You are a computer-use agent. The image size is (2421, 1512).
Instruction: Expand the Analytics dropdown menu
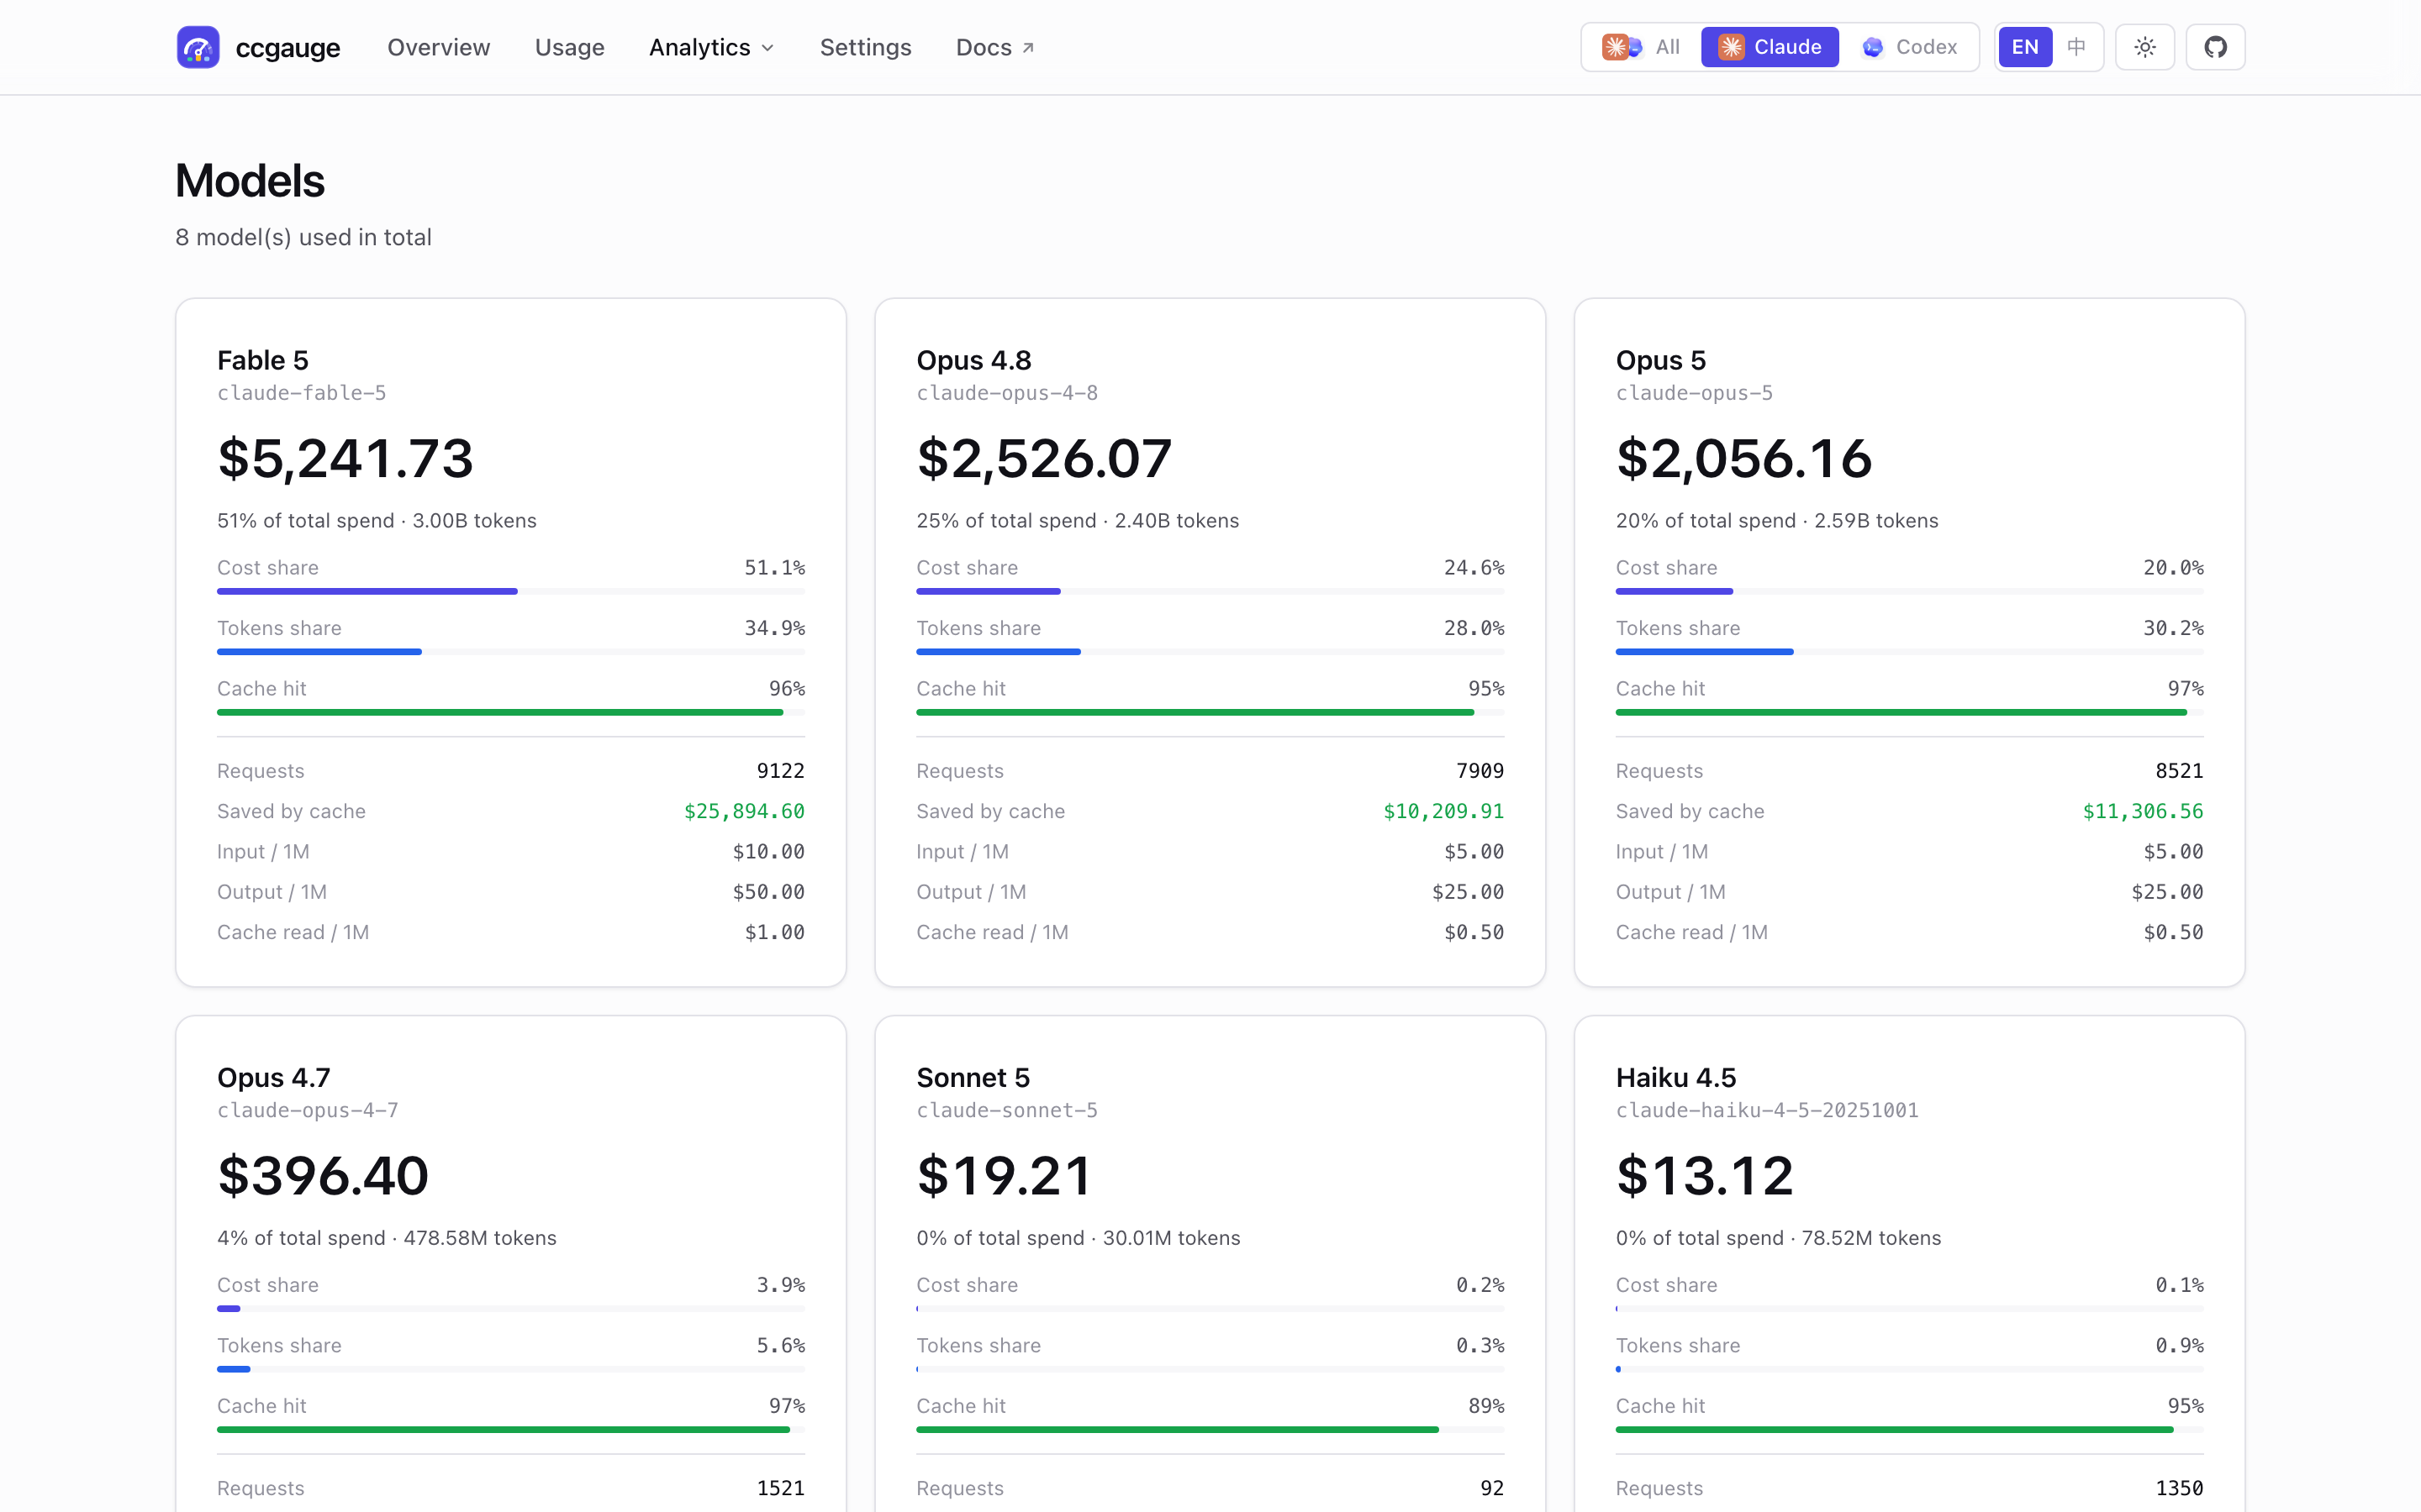[711, 47]
